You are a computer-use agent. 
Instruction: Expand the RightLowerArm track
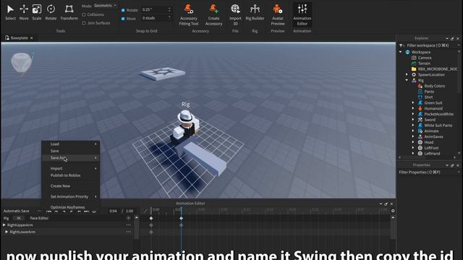pos(7,232)
